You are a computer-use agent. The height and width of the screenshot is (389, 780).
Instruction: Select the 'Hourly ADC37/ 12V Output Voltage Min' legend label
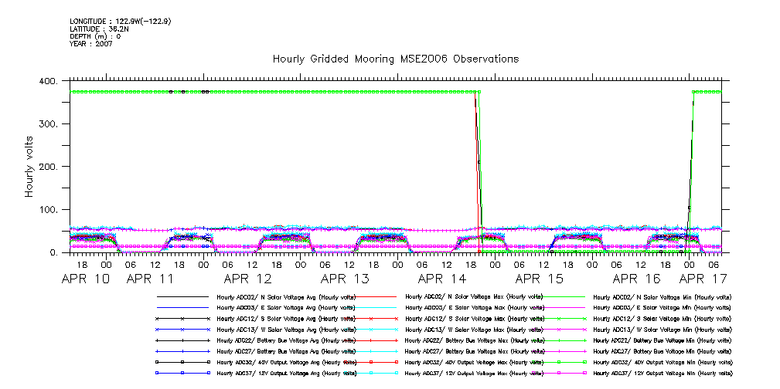pos(662,372)
